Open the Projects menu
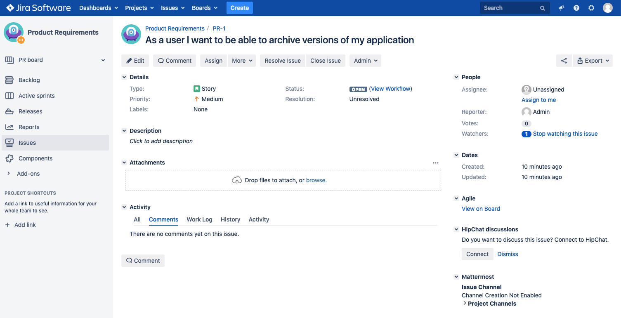Screen dimensions: 621x318 point(139,8)
